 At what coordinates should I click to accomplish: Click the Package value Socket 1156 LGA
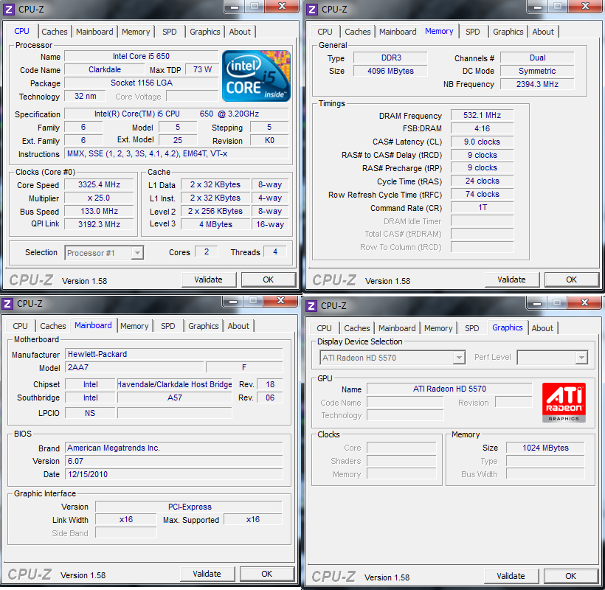click(x=141, y=83)
